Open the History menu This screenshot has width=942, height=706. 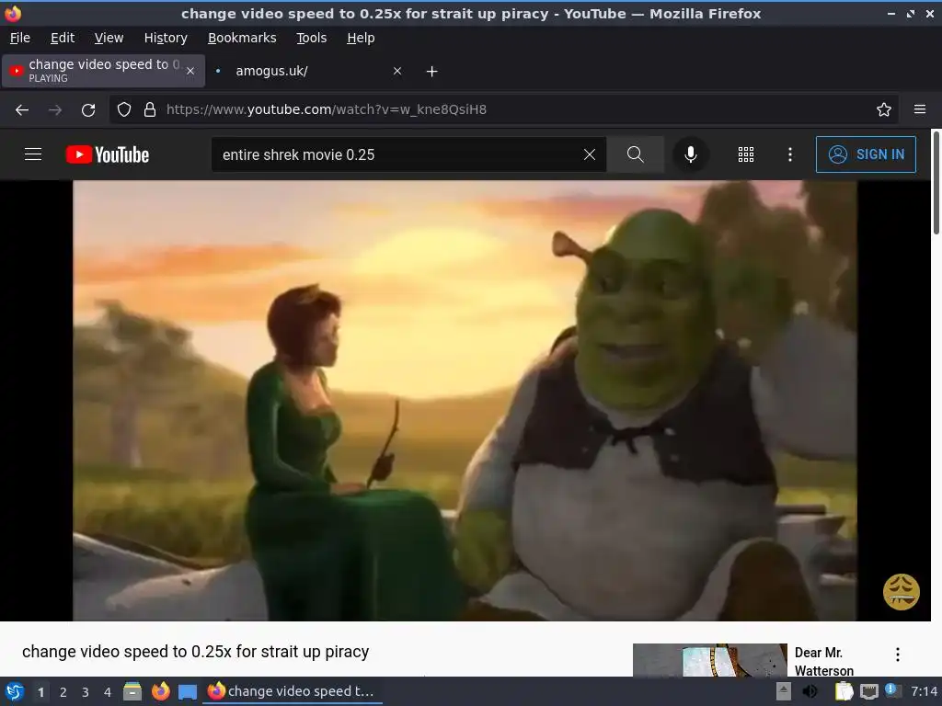point(166,38)
